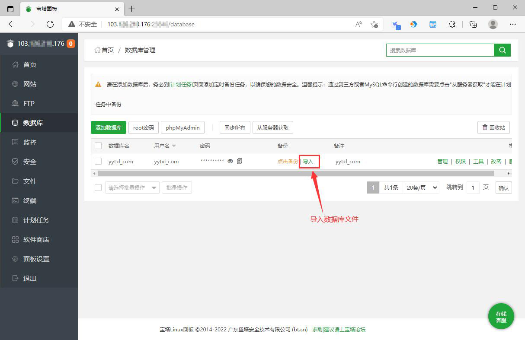The width and height of the screenshot is (525, 340).
Task: Click 建议请上宝塔论坛 footer link
Action: coord(345,329)
